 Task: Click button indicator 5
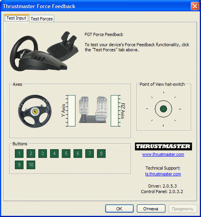tap(66, 154)
